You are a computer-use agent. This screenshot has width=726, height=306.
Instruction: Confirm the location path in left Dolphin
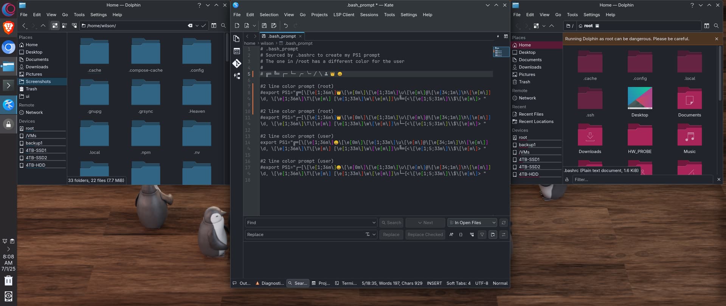[x=203, y=26]
